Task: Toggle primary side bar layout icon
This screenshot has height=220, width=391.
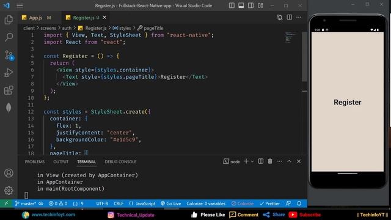Action: tap(232, 5)
